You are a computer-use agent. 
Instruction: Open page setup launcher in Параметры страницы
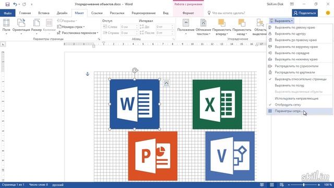(x=99, y=39)
